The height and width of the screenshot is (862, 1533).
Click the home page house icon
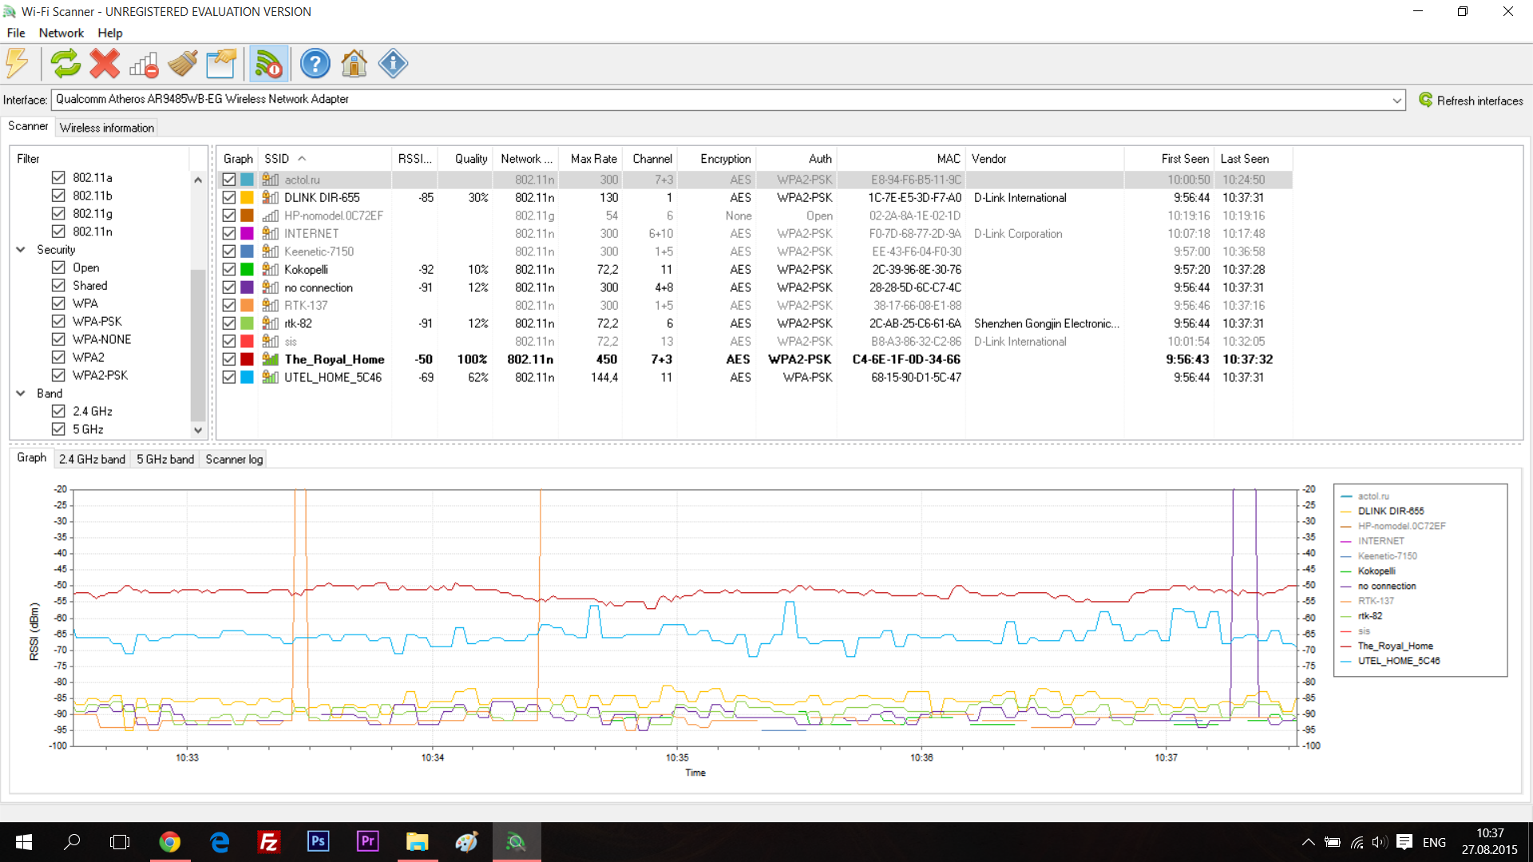pyautogui.click(x=354, y=63)
